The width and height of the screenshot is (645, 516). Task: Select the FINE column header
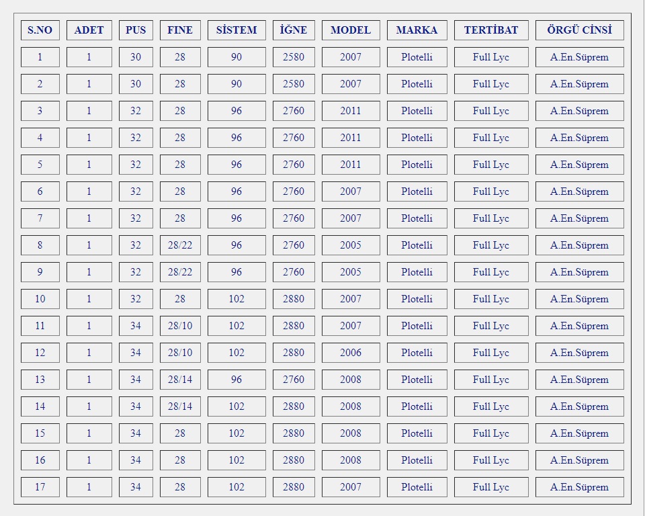point(180,30)
